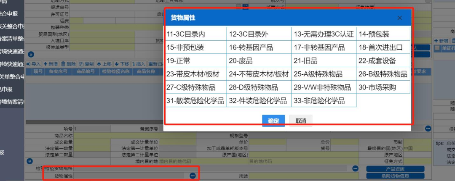Screen dimensions: 455x181
Task: Expand item details with double-chevron down icon
Action: (29, 161)
